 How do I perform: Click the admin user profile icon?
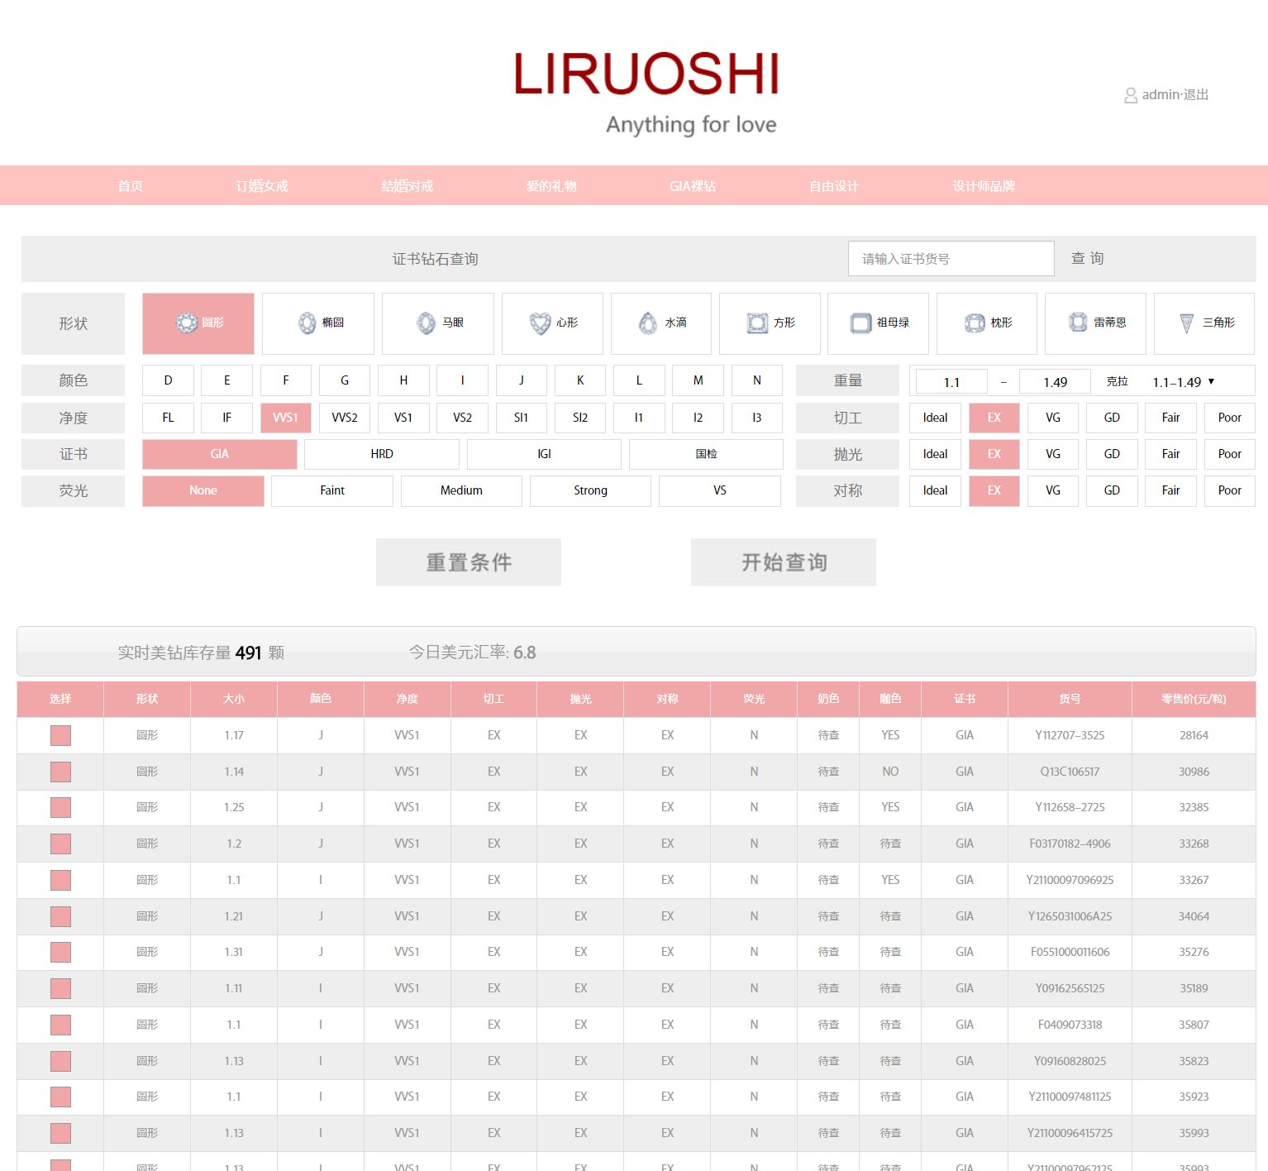[x=1131, y=96]
